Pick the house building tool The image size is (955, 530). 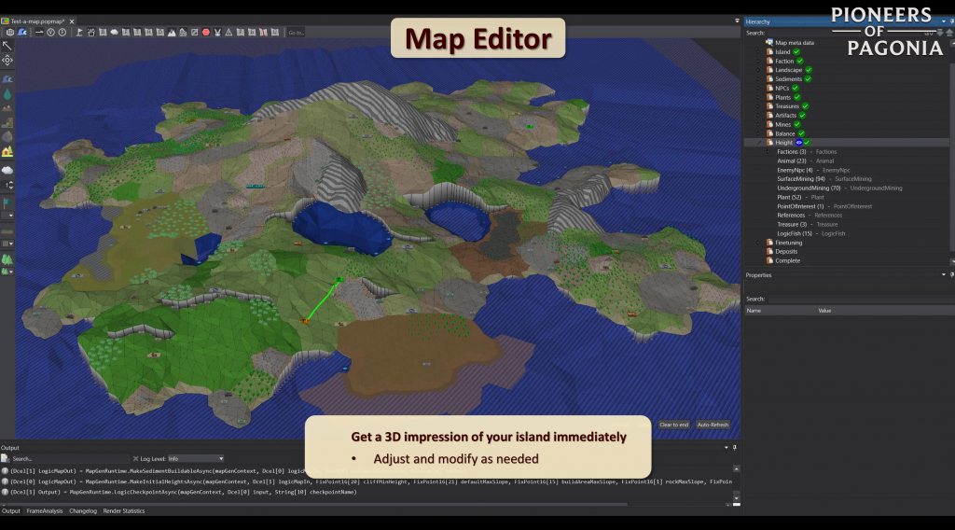point(7,151)
